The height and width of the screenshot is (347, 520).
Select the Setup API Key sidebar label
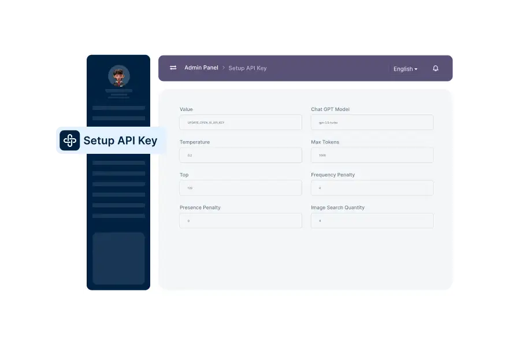(120, 141)
